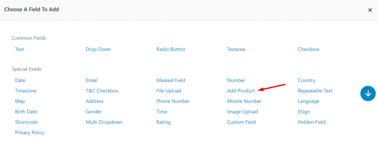
Task: Add a Text field
Action: [20, 49]
